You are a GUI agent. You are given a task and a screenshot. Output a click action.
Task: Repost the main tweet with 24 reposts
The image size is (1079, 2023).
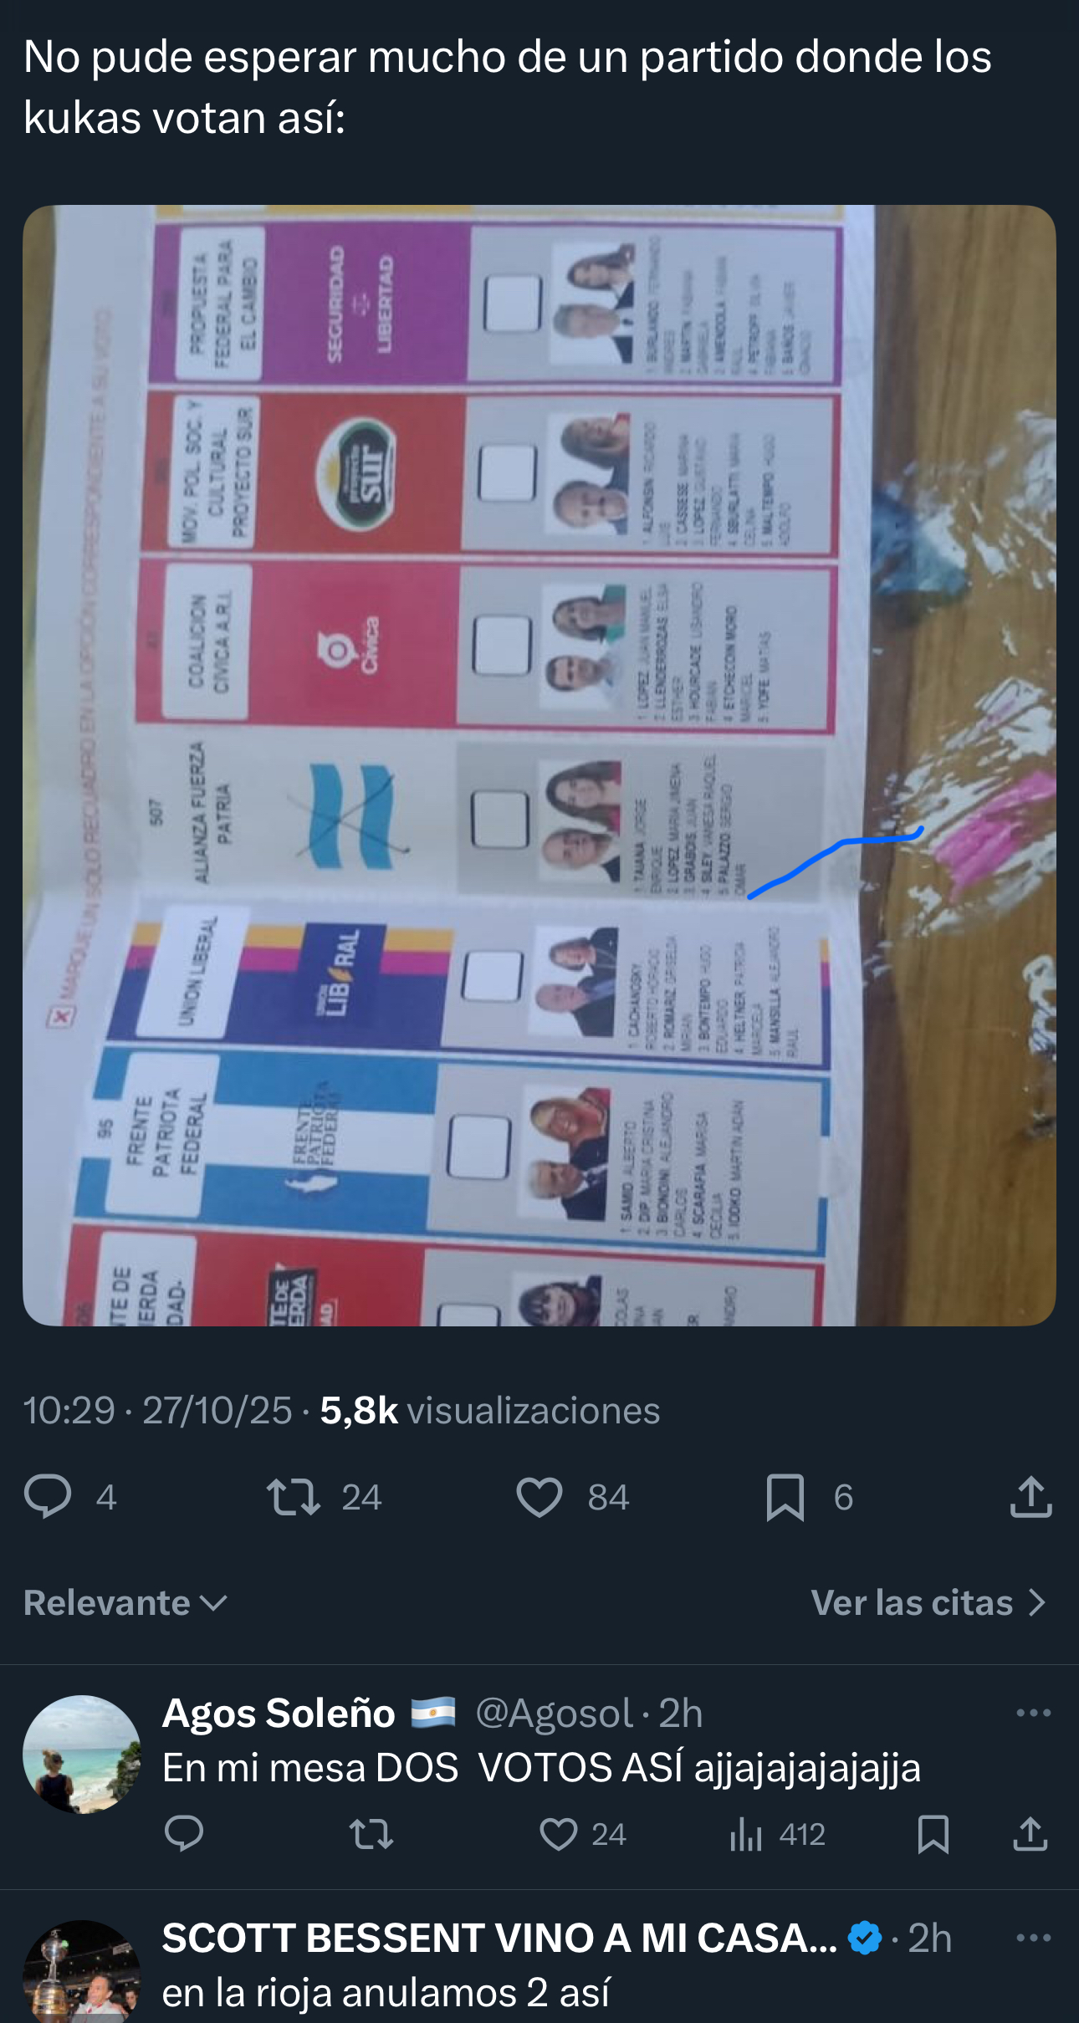pyautogui.click(x=293, y=1497)
